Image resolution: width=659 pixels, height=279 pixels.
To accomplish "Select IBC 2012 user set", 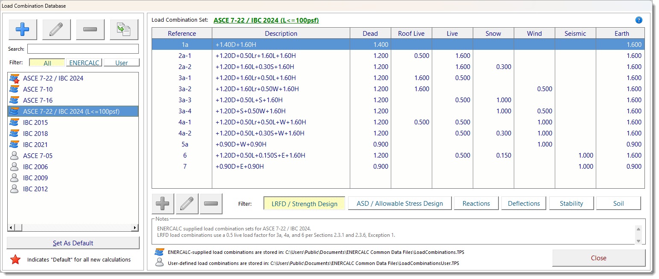I will tap(73, 189).
